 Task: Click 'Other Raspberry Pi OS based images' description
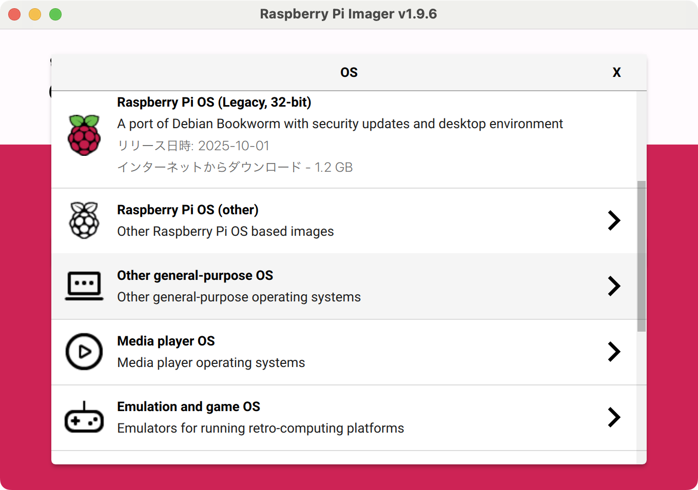[225, 232]
